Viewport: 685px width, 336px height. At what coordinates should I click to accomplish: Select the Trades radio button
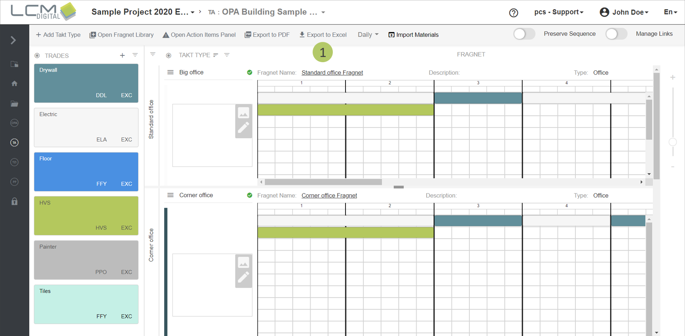tap(37, 56)
